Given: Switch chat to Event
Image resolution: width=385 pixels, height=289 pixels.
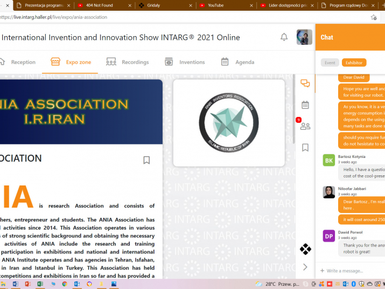Looking at the screenshot, I should click(330, 63).
